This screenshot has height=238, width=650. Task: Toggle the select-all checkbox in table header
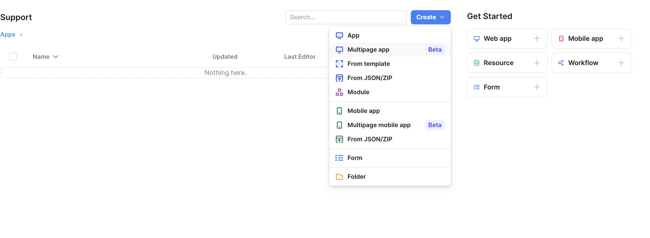(13, 57)
